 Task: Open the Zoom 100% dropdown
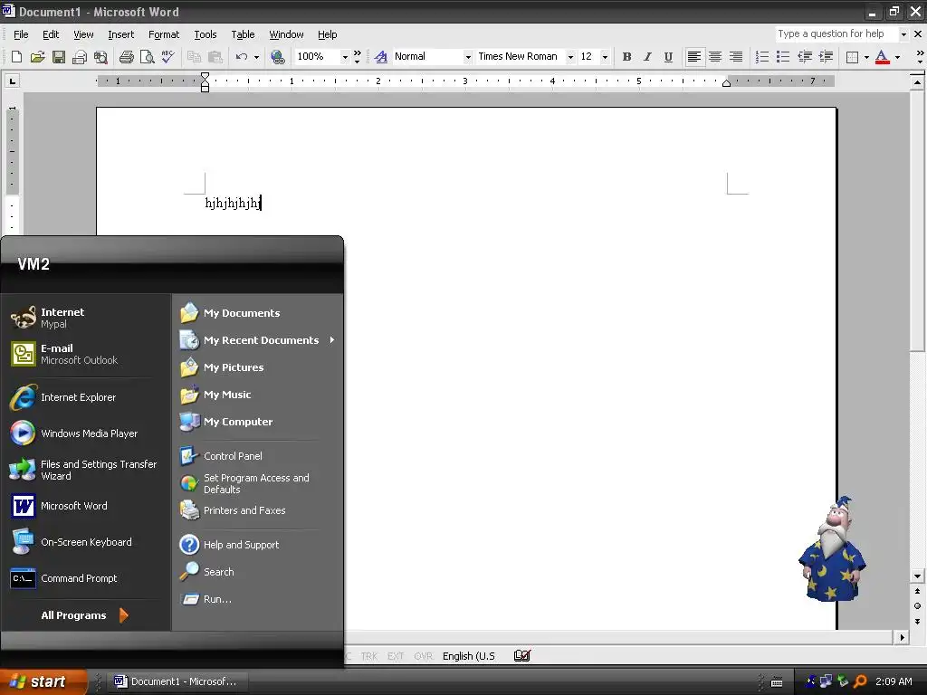[x=345, y=57]
